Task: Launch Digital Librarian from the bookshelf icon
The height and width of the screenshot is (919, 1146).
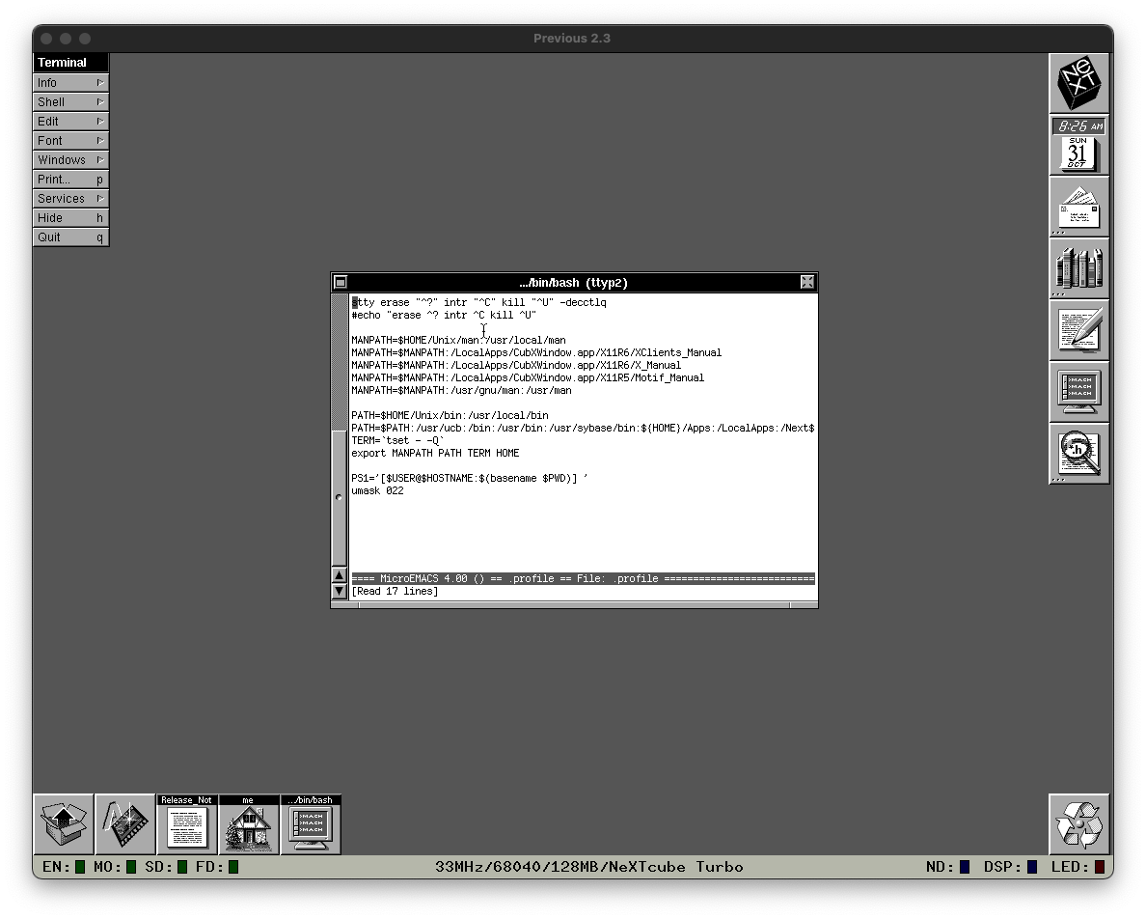Action: click(1078, 268)
